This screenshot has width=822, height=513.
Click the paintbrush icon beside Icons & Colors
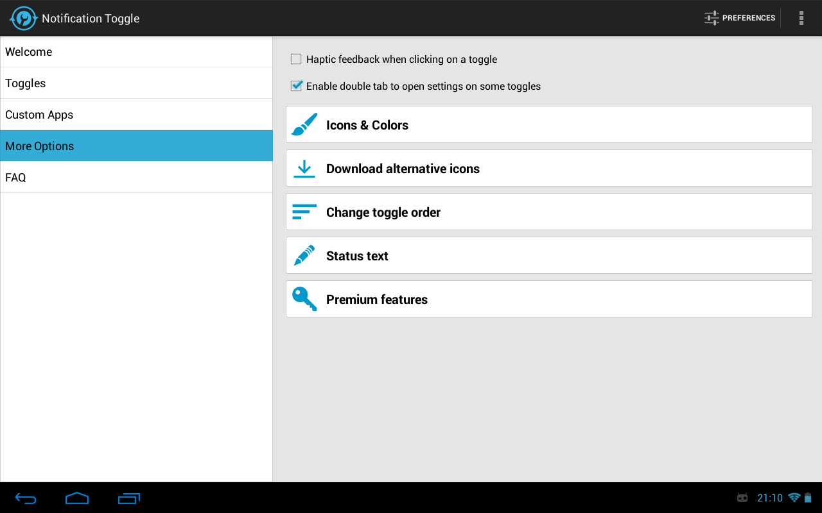tap(303, 124)
